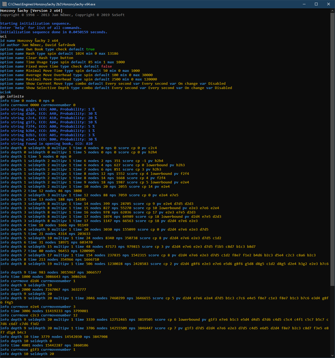Image resolution: width=335 pixels, height=358 pixels.
Task: Click the 'option name Maximal Move Overhead' line
Action: [79, 79]
